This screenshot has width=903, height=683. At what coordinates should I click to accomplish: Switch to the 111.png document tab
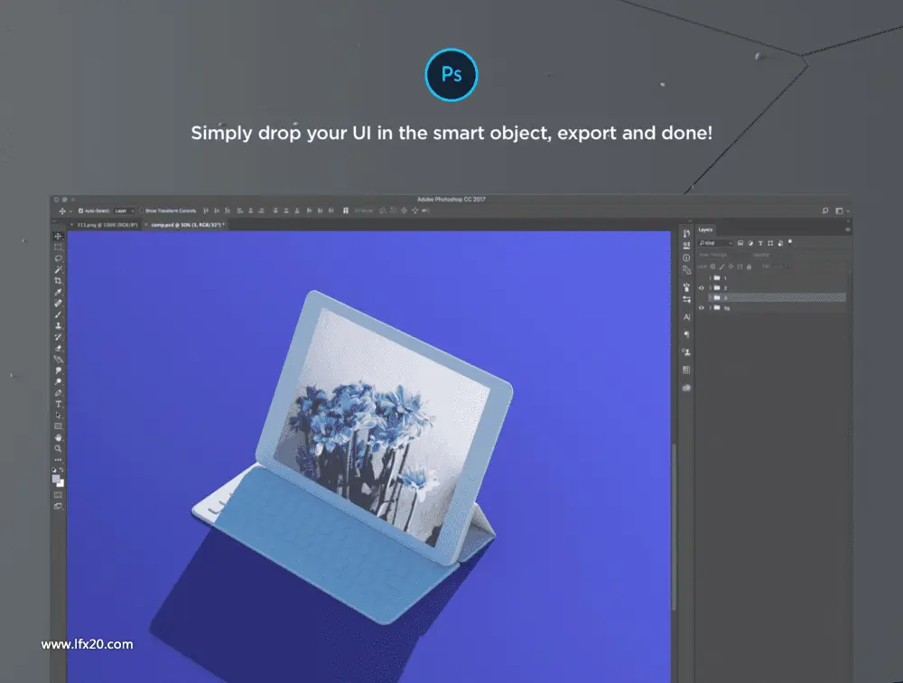pos(105,225)
